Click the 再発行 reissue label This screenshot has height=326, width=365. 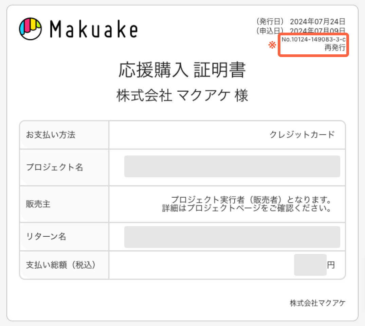[x=335, y=48]
